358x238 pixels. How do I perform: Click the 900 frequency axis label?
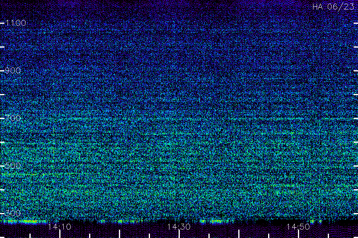(x=13, y=71)
